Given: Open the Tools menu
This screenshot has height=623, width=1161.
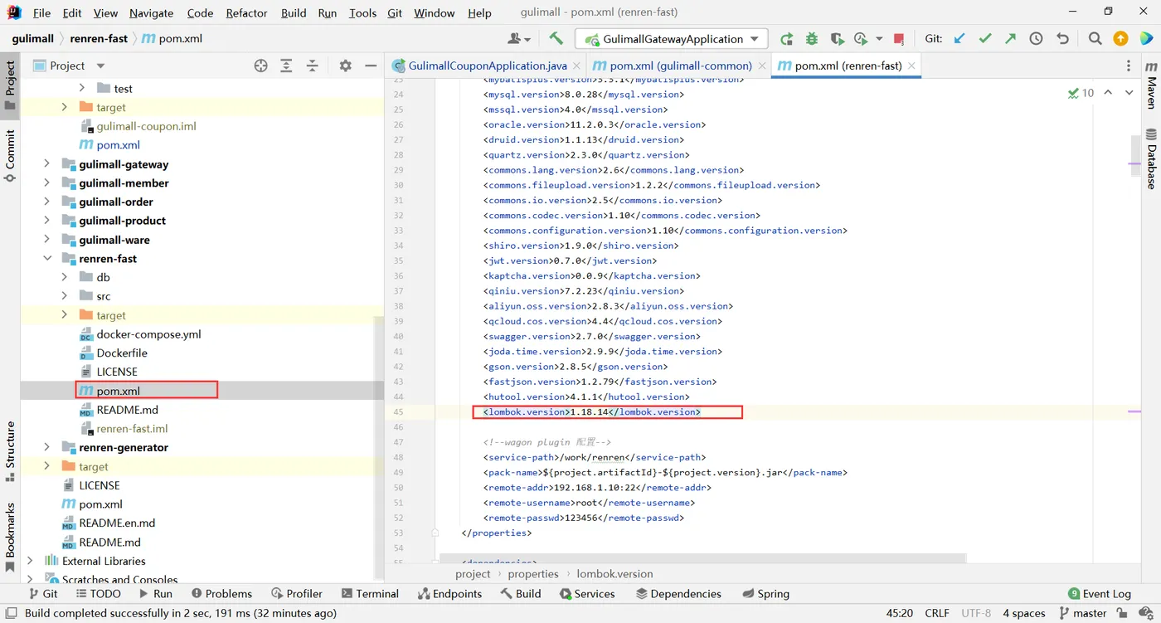Looking at the screenshot, I should tap(362, 12).
